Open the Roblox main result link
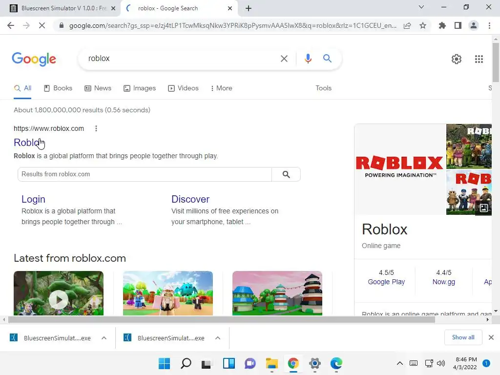The height and width of the screenshot is (375, 500). pos(26,143)
